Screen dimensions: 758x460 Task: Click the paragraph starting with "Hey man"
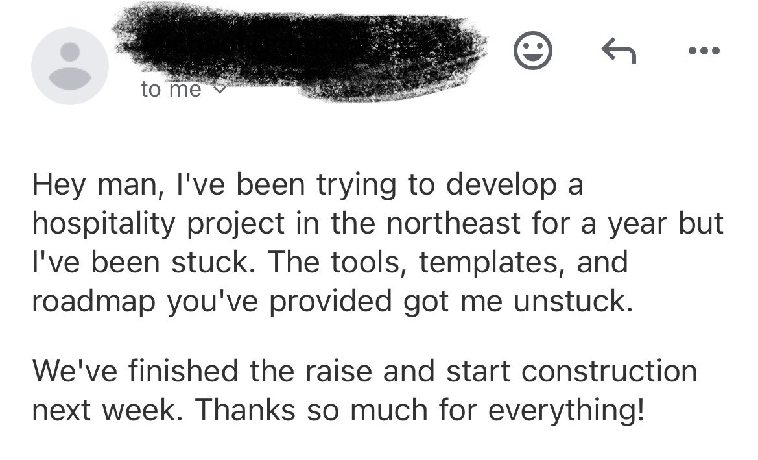(377, 243)
